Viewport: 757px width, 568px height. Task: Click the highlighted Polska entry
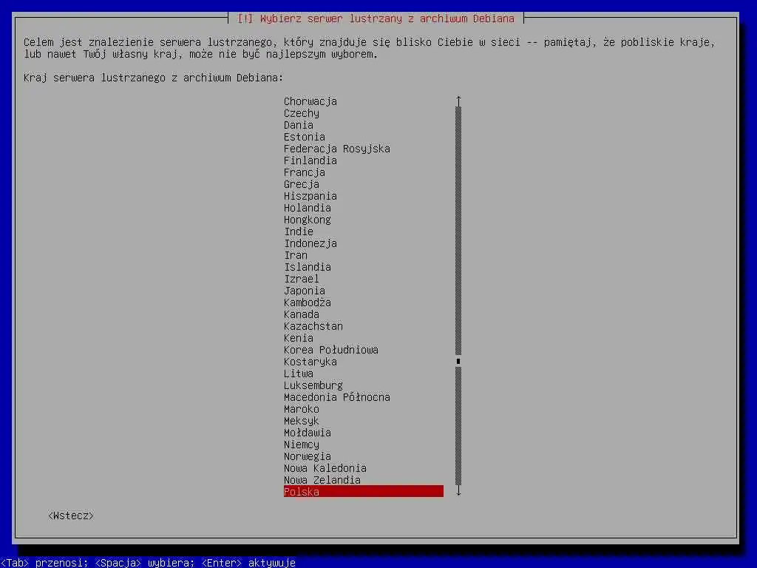364,491
